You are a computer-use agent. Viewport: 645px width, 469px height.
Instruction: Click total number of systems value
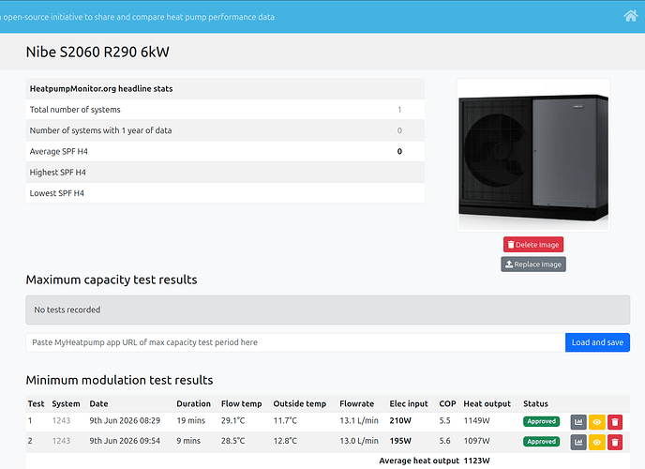click(399, 110)
